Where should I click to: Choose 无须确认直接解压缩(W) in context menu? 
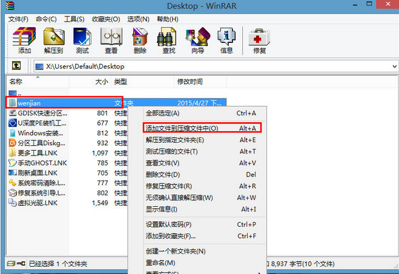click(201, 198)
